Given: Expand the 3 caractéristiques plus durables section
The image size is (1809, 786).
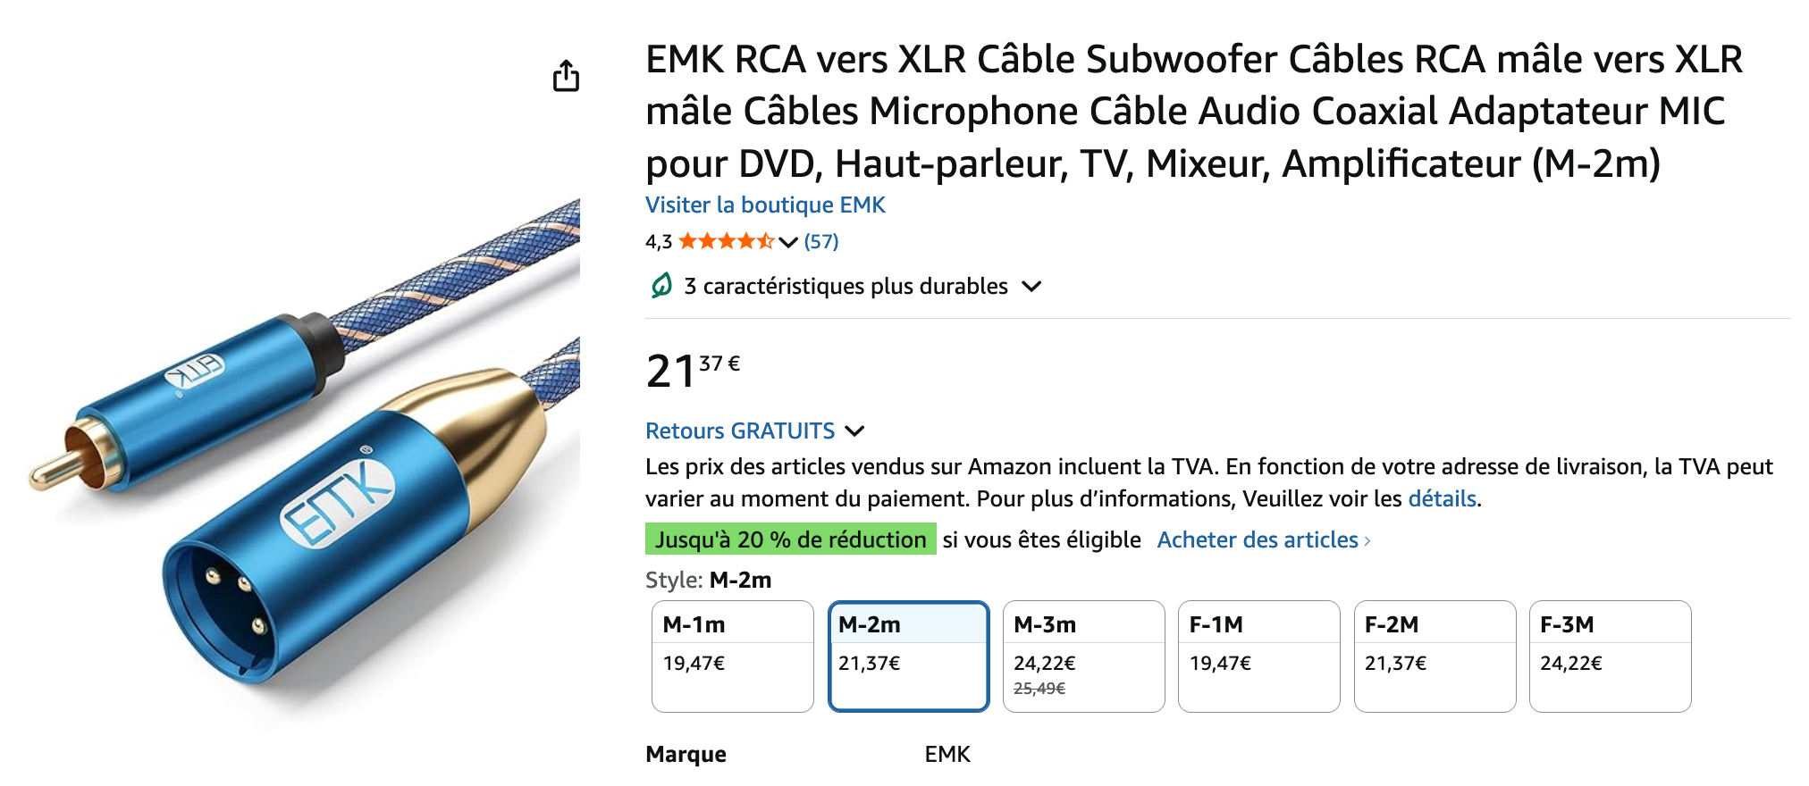Looking at the screenshot, I should 1031,287.
